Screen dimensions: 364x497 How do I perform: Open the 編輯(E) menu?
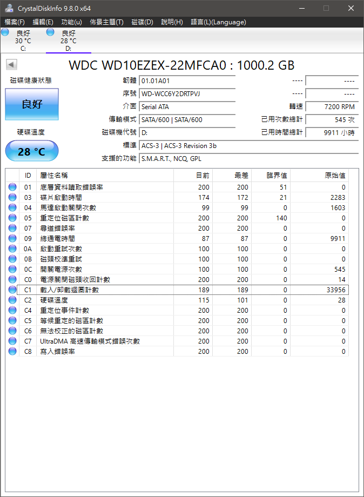point(43,22)
